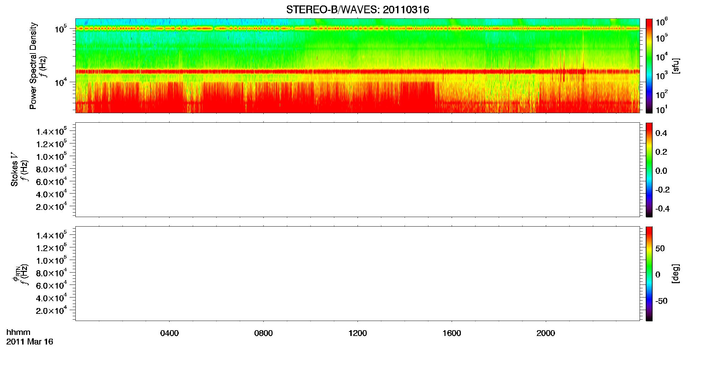Click the phi RTN degrees color bar
The width and height of the screenshot is (715, 368).
pos(649,274)
